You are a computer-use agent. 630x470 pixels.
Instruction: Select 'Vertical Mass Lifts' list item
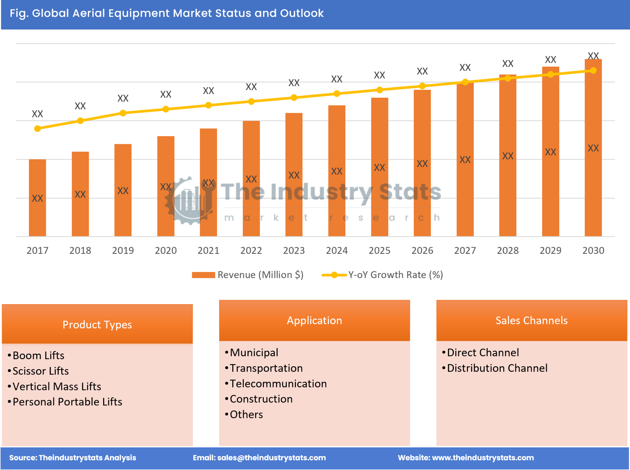tap(57, 387)
